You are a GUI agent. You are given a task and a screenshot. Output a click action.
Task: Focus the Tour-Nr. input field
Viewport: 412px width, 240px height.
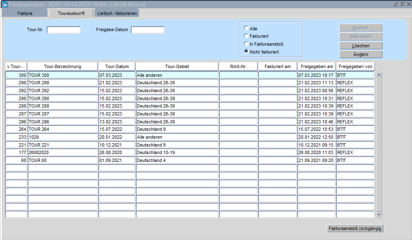tap(63, 30)
